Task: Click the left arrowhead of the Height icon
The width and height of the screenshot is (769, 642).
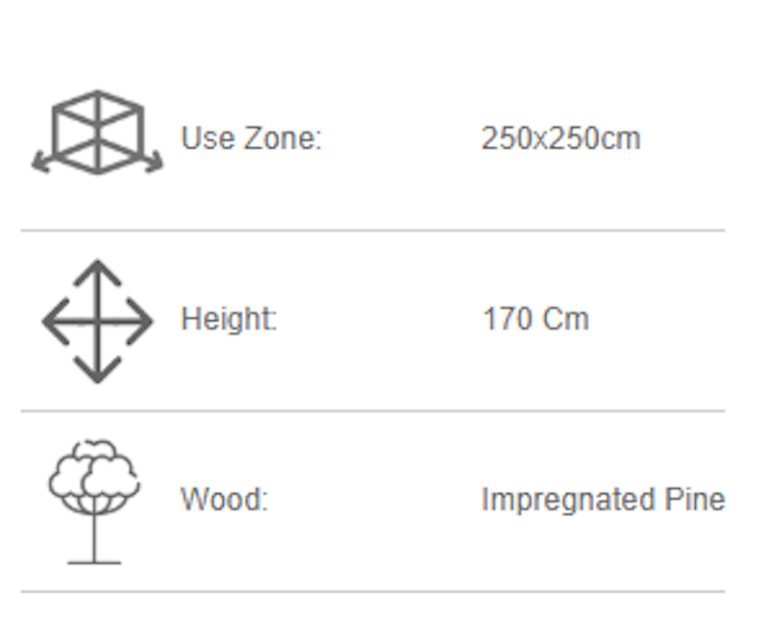Action: point(48,321)
